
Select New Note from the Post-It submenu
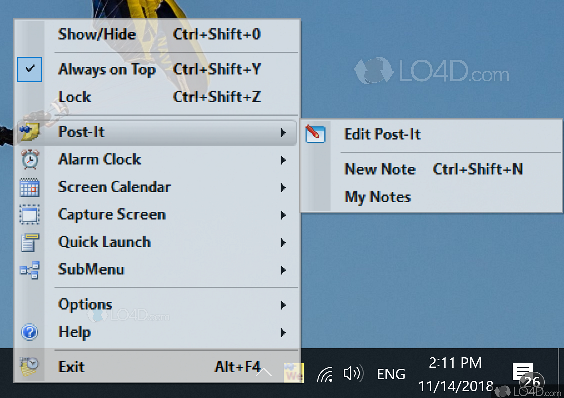pyautogui.click(x=380, y=169)
